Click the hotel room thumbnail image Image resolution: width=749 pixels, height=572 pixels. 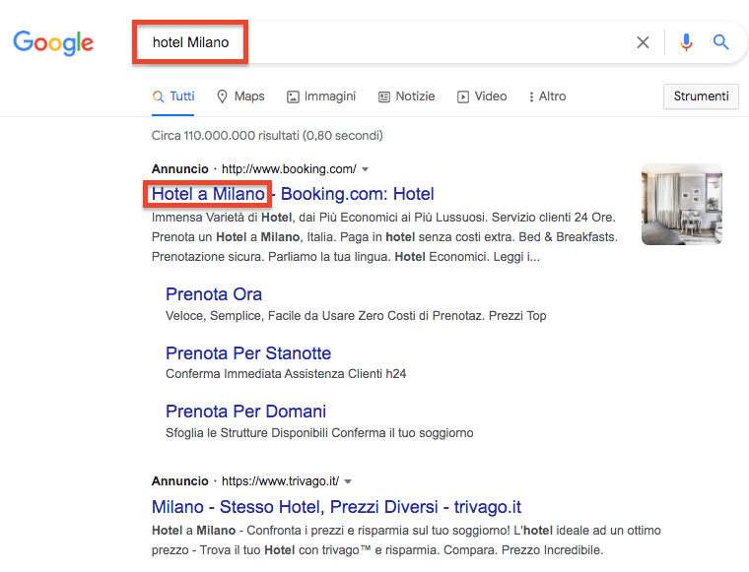tap(681, 204)
